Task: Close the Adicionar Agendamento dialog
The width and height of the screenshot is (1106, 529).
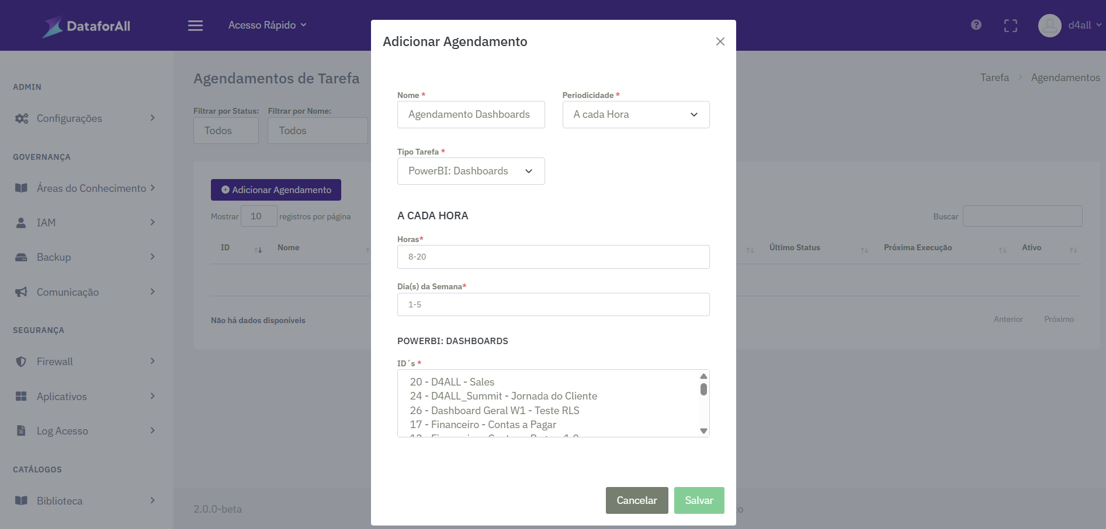Action: click(720, 41)
